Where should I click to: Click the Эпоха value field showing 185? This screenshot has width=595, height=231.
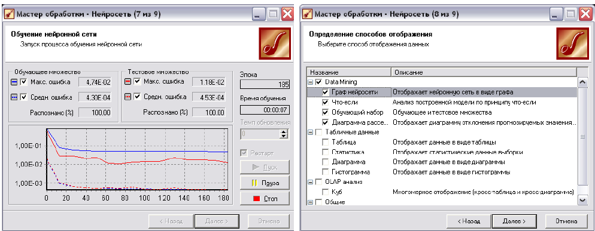pos(265,84)
